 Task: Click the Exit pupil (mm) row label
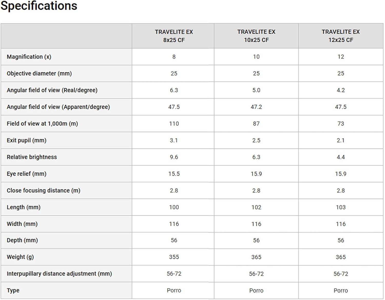pyautogui.click(x=26, y=140)
